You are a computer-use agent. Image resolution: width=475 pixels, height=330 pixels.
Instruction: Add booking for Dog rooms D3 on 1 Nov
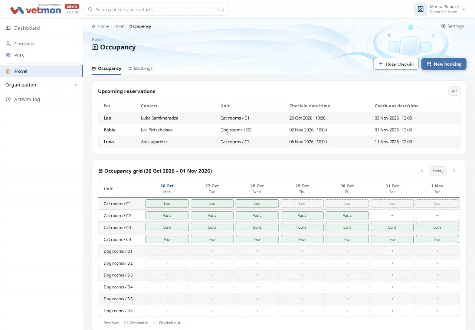pos(437,275)
